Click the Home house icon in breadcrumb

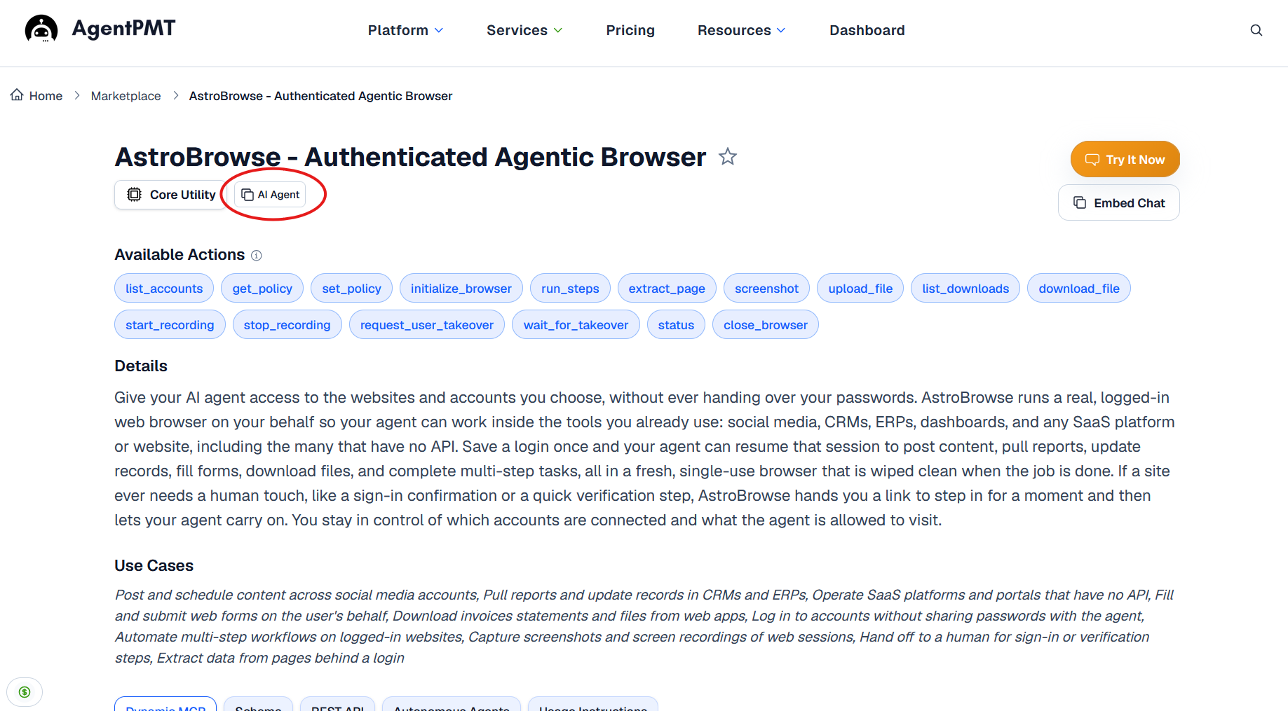point(18,95)
